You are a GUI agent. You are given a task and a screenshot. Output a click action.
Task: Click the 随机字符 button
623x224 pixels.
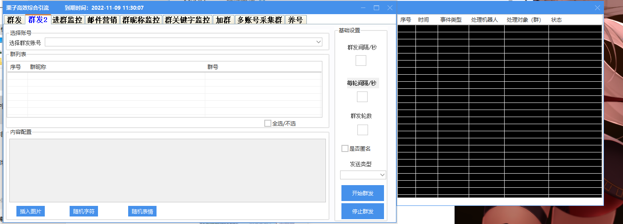84,211
